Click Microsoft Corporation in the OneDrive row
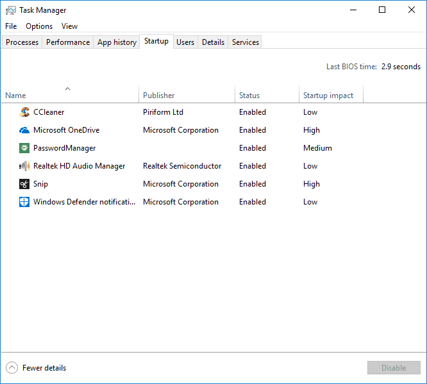427x384 pixels. click(x=181, y=130)
